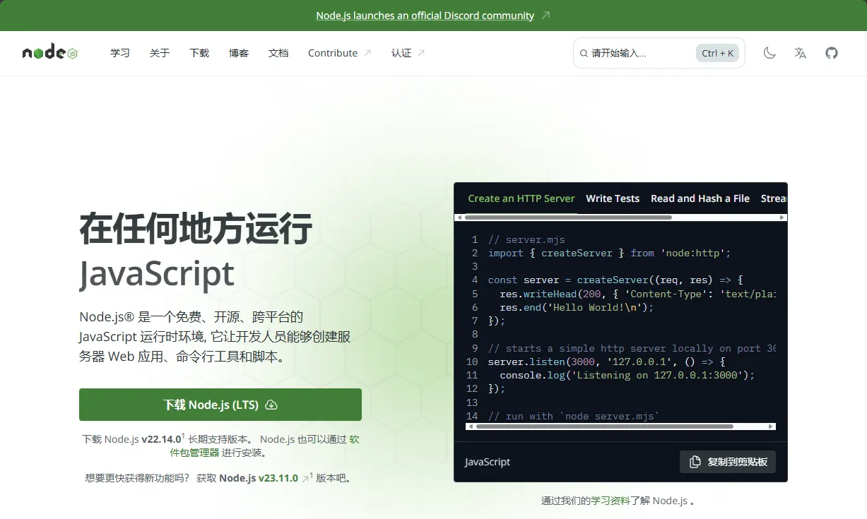
Task: Click the JavaScript language label
Action: click(x=488, y=462)
